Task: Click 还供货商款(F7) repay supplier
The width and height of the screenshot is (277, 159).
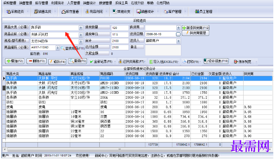Action: click(131, 62)
